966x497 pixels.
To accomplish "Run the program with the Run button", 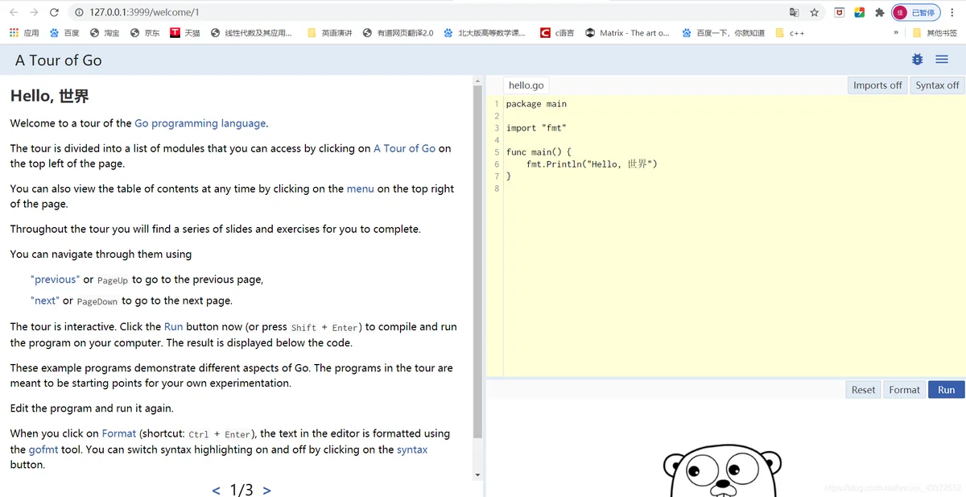I will (946, 390).
